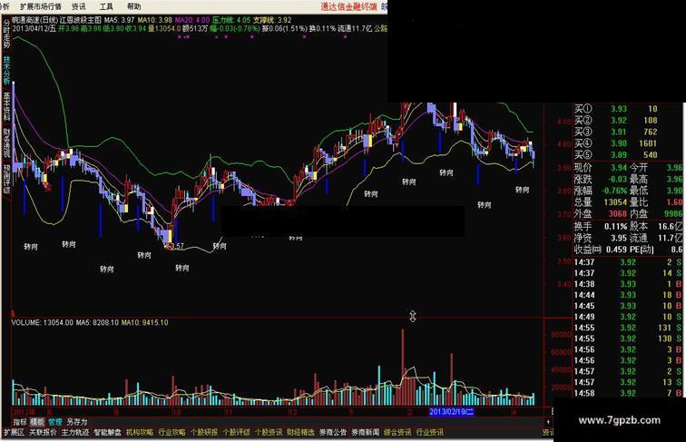Open the 个股评级 bottom tab
This screenshot has height=442, width=686.
pyautogui.click(x=236, y=432)
